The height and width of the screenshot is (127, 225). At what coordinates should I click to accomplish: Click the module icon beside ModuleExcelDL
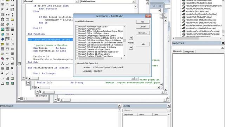[183, 20]
